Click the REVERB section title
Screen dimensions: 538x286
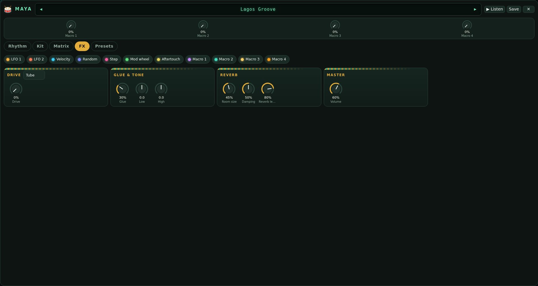[x=229, y=75]
